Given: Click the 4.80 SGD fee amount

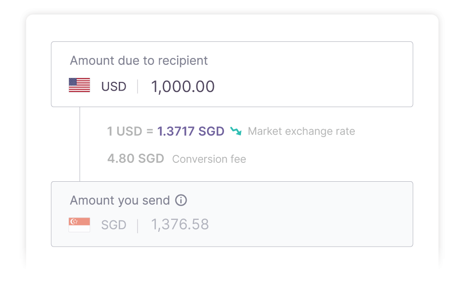Looking at the screenshot, I should click(x=136, y=158).
